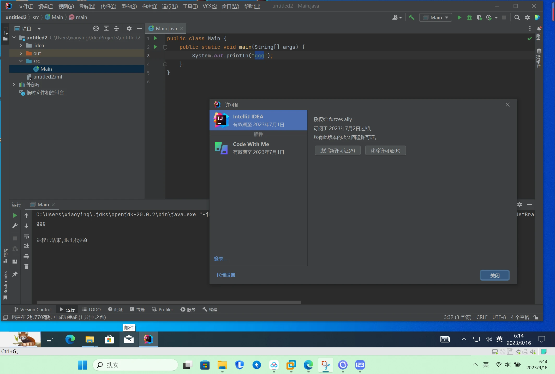Screen dimensions: 555x374
Task: Toggle Database side panel
Action: [x=539, y=58]
